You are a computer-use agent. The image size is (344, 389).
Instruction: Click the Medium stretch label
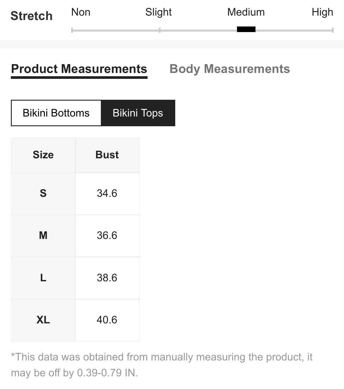click(x=246, y=12)
